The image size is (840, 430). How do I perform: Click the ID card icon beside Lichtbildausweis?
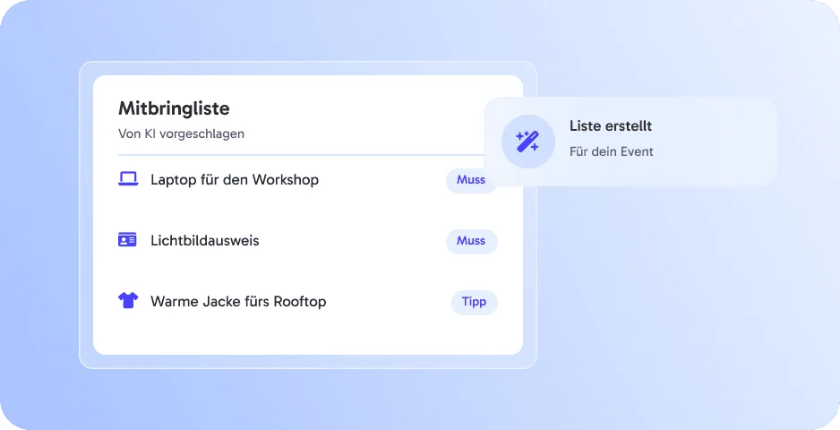[x=127, y=239]
